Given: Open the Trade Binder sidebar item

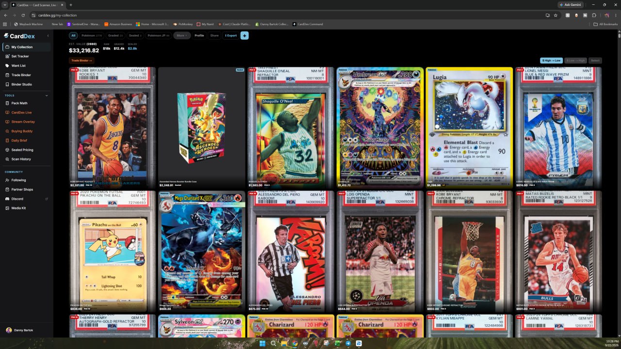Looking at the screenshot, I should [26, 75].
